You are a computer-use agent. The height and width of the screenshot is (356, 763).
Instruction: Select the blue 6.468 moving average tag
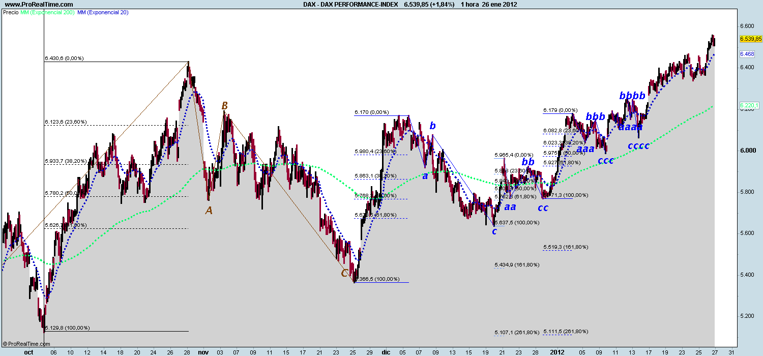(747, 54)
